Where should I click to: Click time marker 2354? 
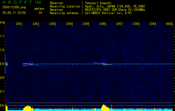point(69,24)
